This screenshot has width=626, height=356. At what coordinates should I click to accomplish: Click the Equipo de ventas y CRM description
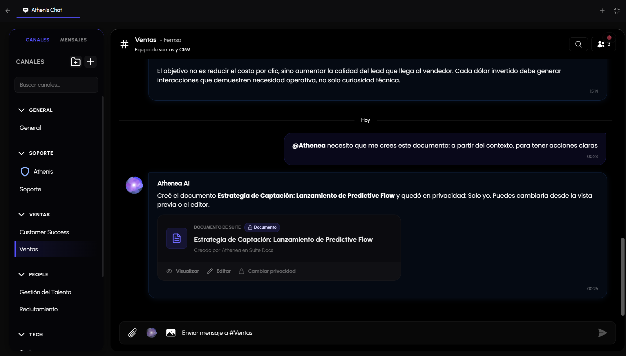click(x=162, y=50)
